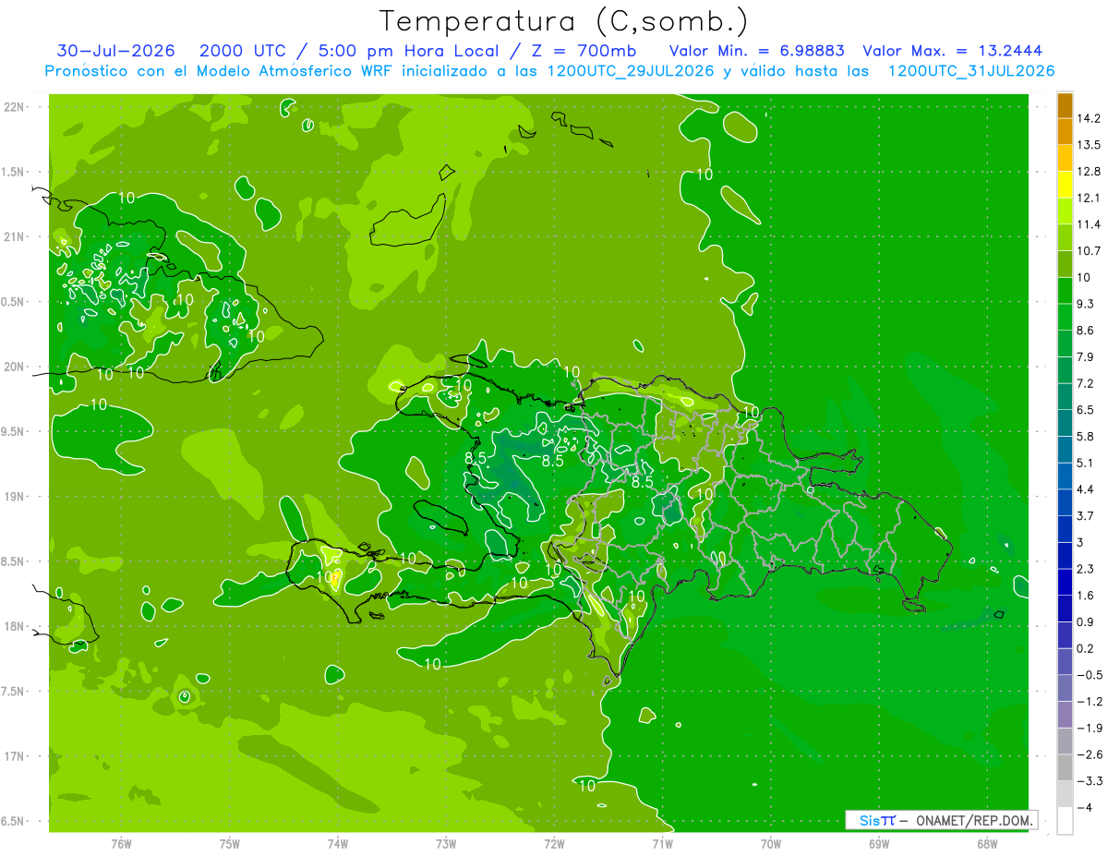This screenshot has width=1108, height=856.
Task: Click the '-0.5' value on the color scale
Action: [x=1090, y=674]
